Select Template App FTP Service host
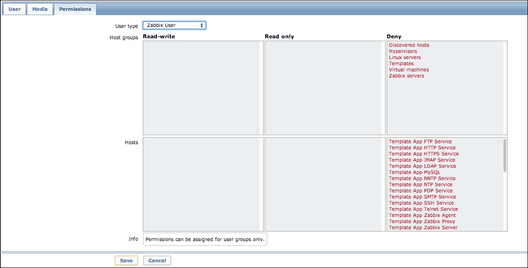Screen dimensions: 528x268 (x=420, y=142)
